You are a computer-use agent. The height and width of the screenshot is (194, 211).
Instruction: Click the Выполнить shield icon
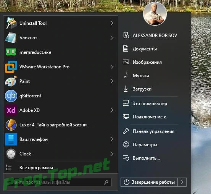[x=126, y=158]
